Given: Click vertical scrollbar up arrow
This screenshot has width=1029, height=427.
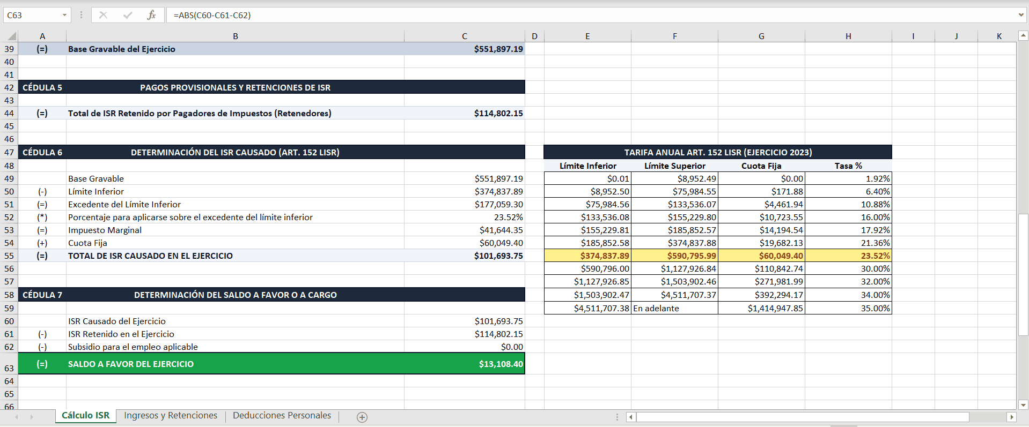Looking at the screenshot, I should pyautogui.click(x=1023, y=36).
